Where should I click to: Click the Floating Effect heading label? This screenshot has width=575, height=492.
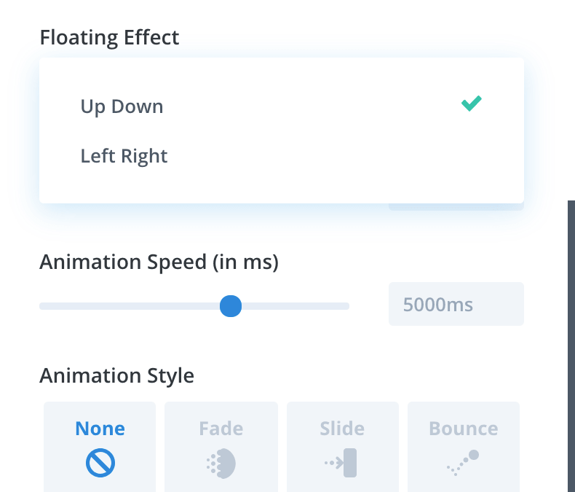(109, 36)
